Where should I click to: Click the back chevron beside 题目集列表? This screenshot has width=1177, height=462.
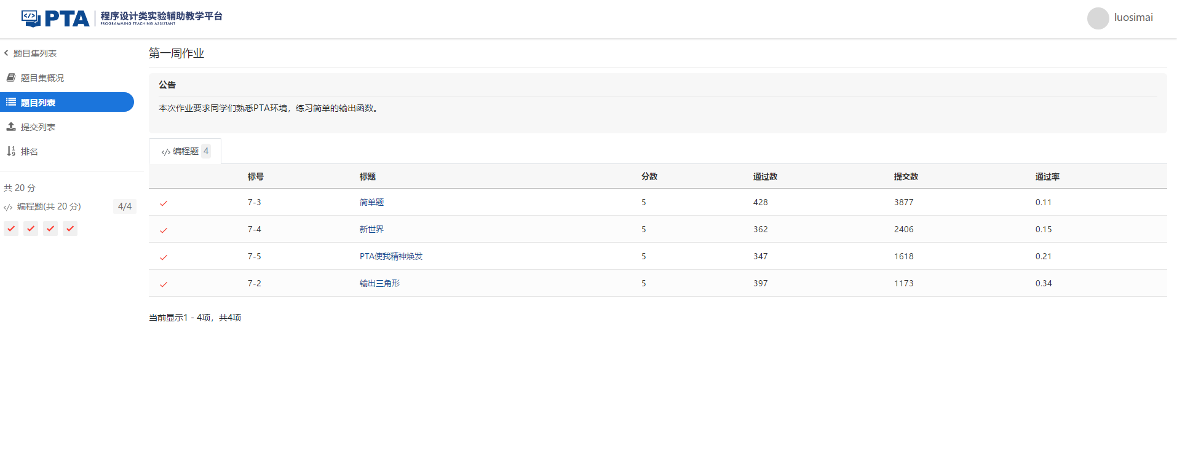(x=6, y=53)
